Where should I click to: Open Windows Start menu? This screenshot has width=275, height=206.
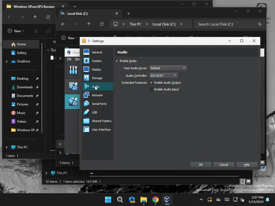pos(108,200)
